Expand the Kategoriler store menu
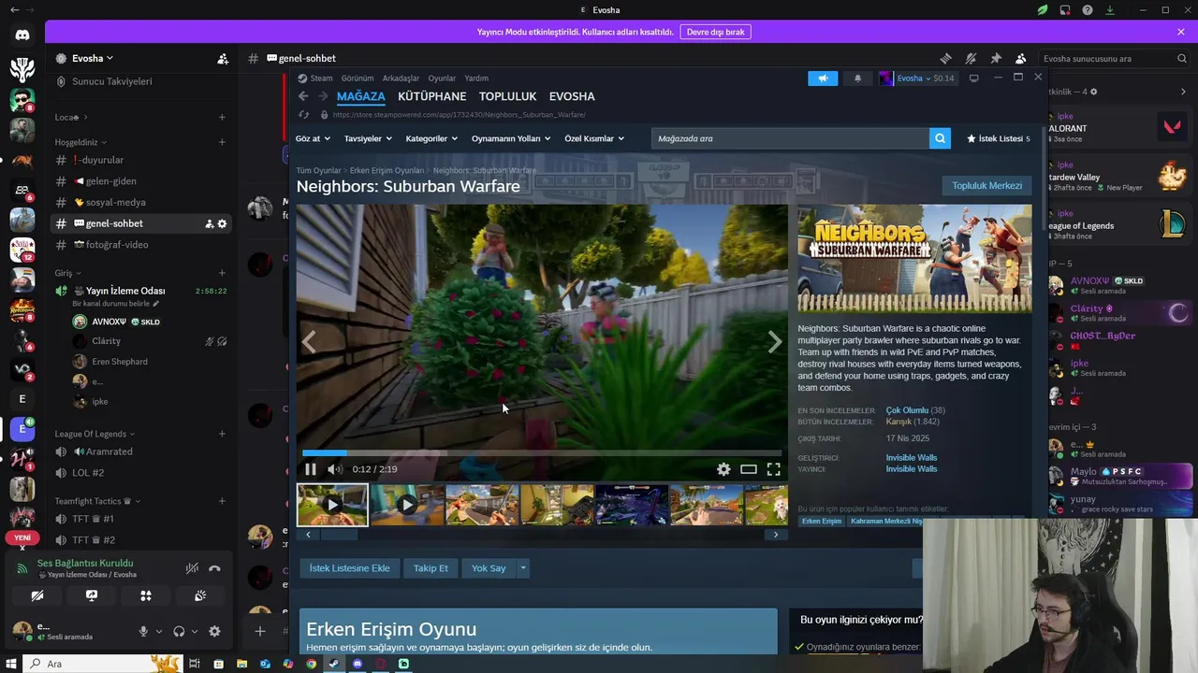The height and width of the screenshot is (673, 1198). pyautogui.click(x=431, y=138)
